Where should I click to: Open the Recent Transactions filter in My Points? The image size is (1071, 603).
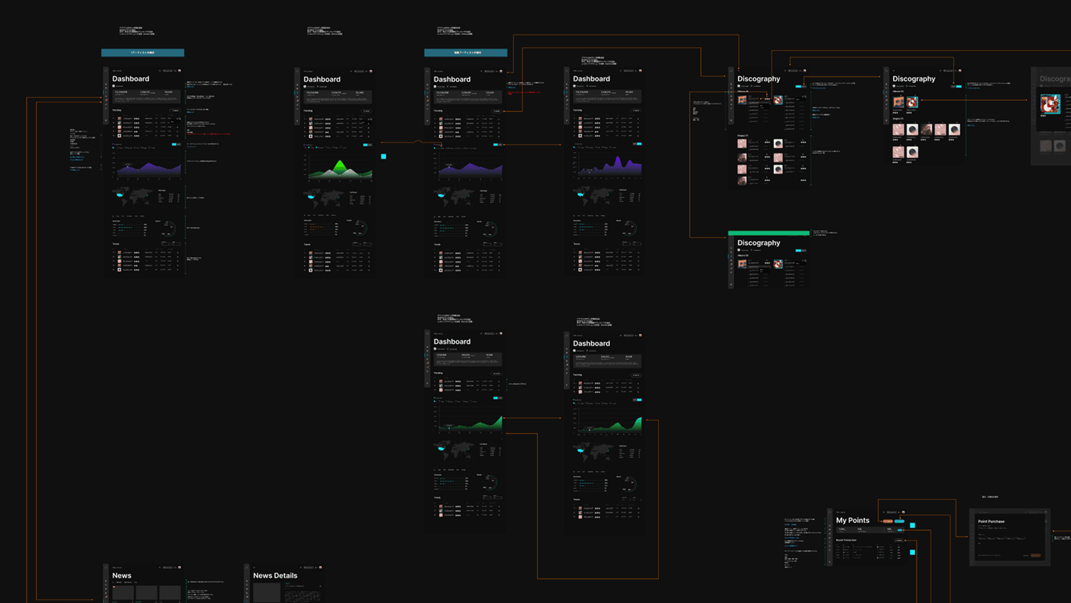coord(898,540)
